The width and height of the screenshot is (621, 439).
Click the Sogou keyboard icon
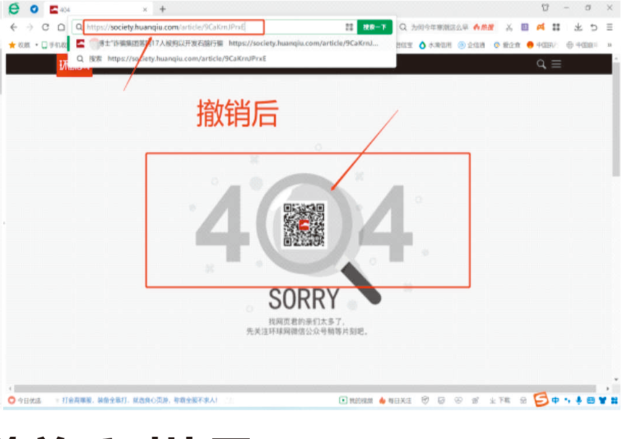coord(591,401)
